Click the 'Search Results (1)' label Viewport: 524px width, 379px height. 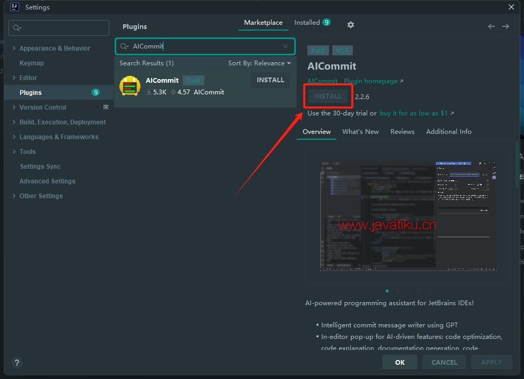click(x=146, y=63)
